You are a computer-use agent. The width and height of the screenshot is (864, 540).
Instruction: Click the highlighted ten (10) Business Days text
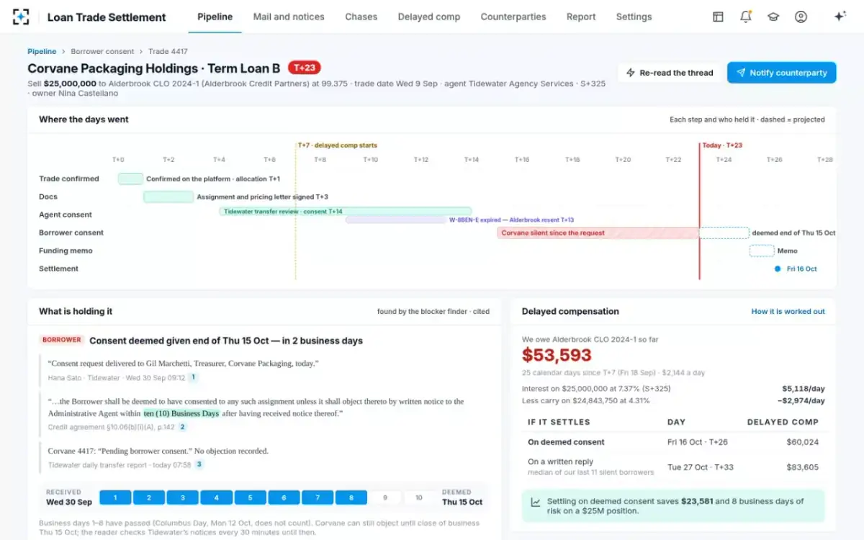pyautogui.click(x=181, y=413)
